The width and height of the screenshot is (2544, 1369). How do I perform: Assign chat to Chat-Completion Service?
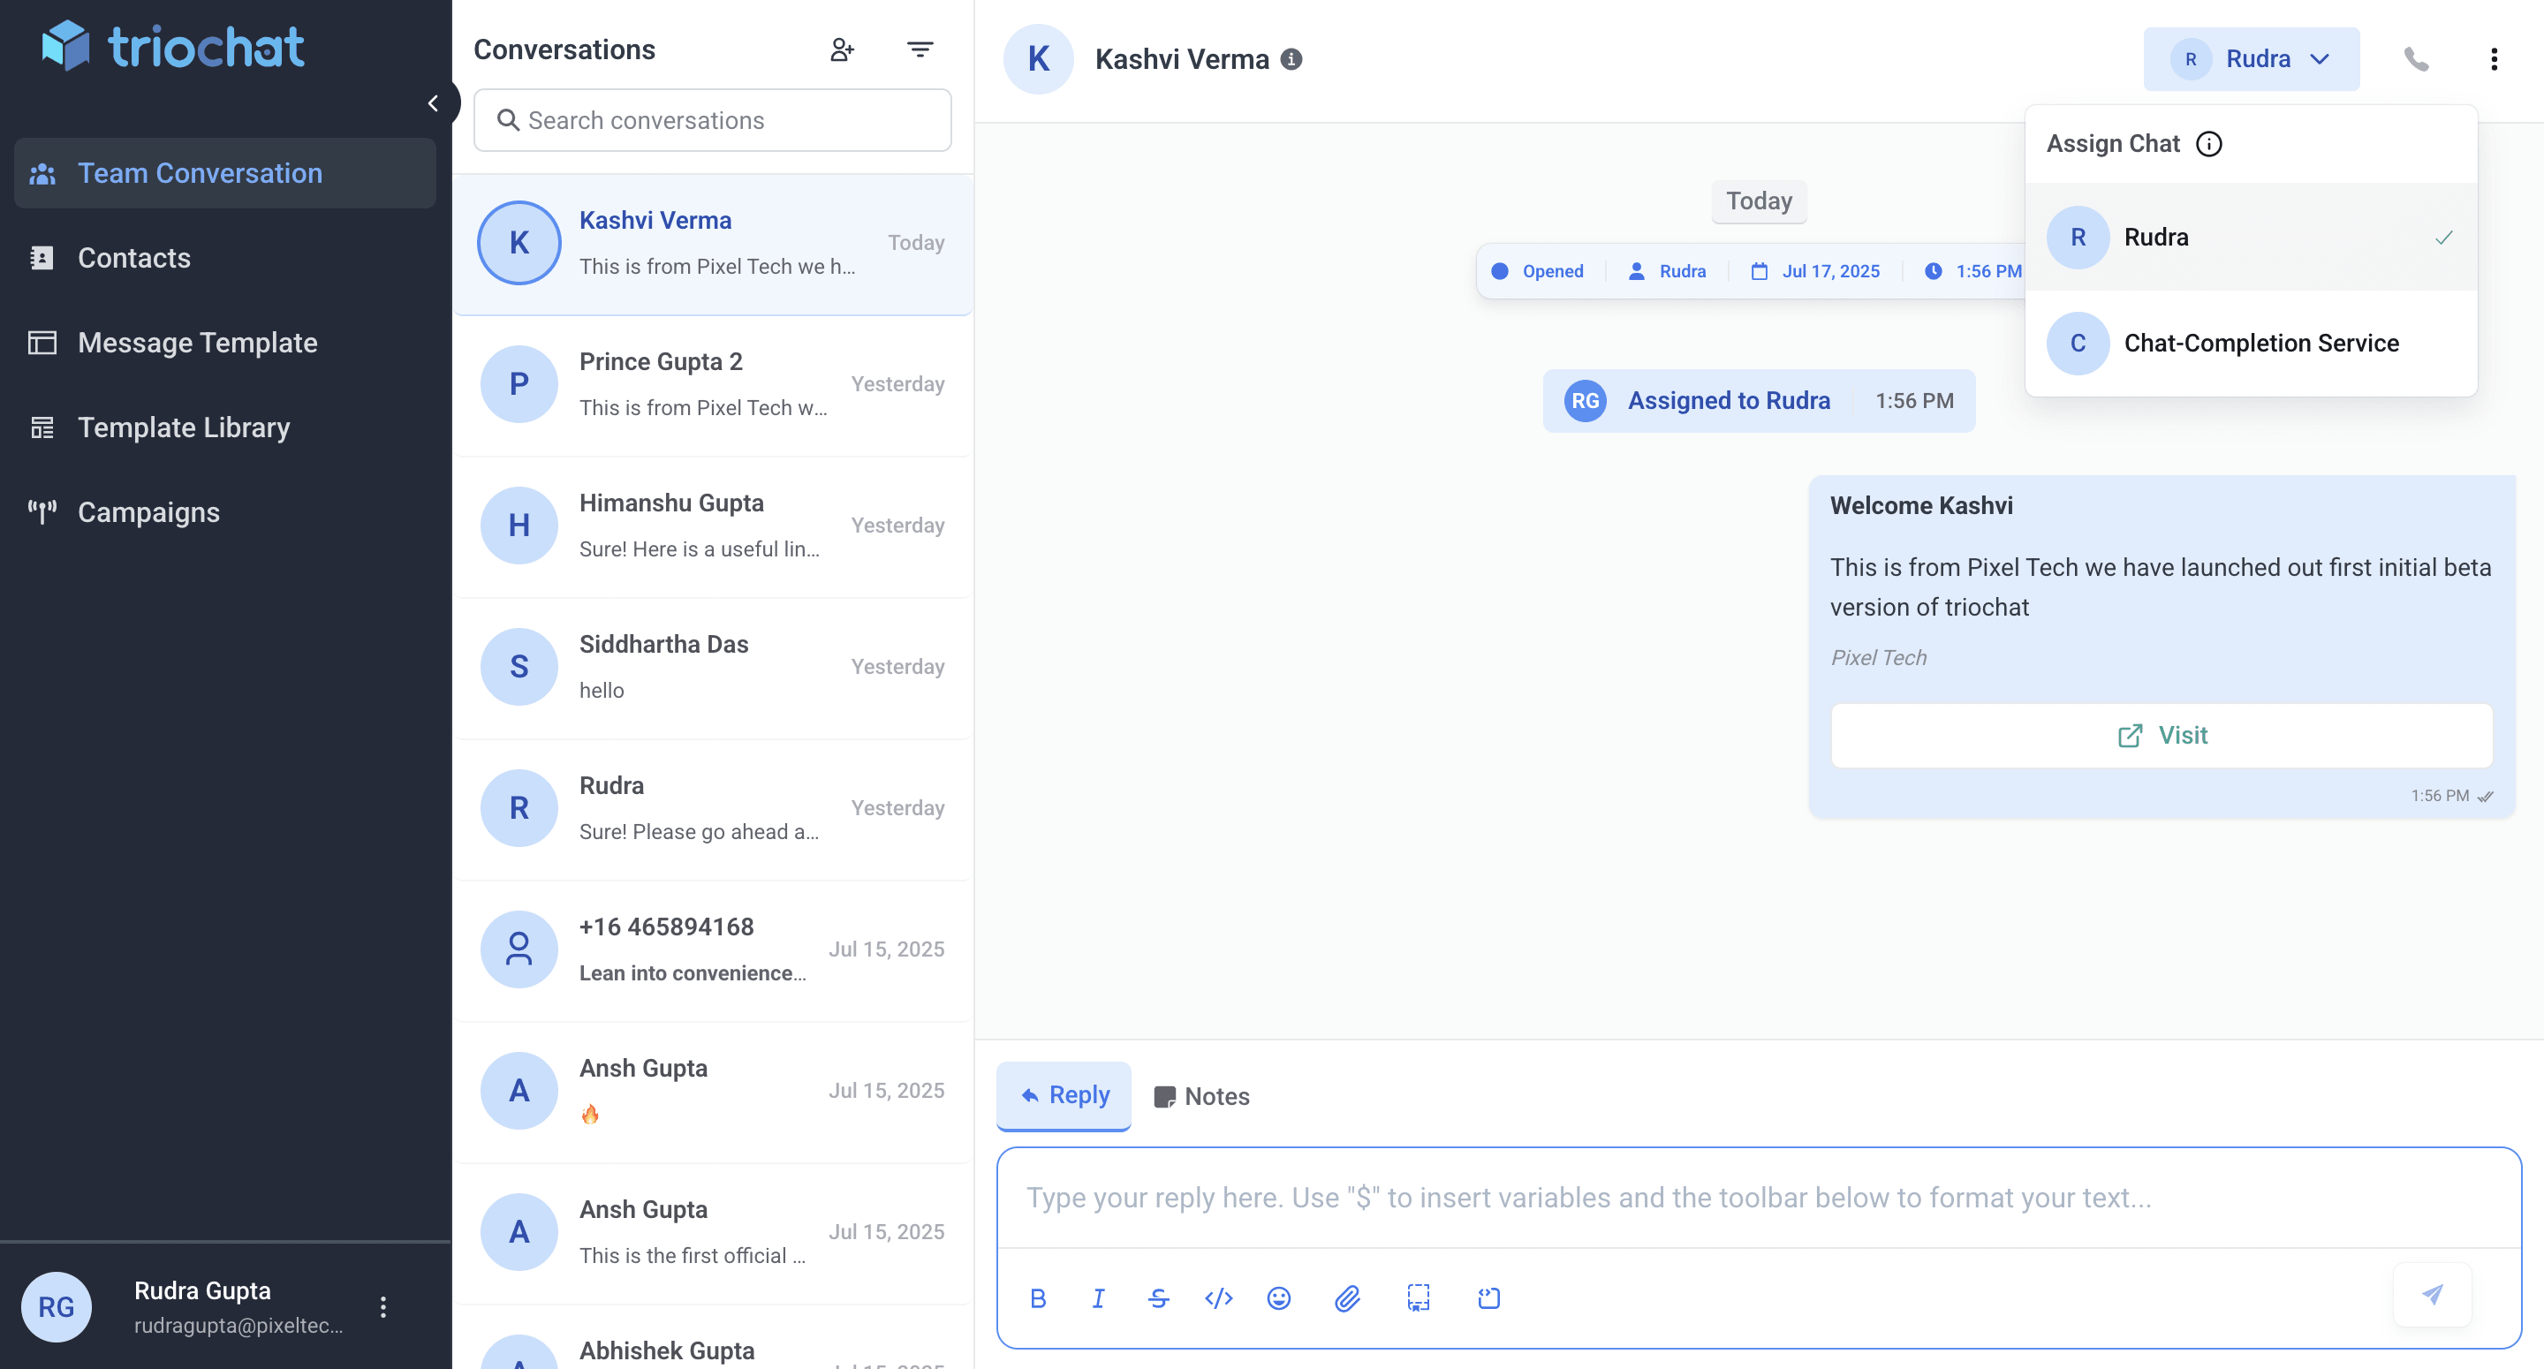tap(2261, 343)
